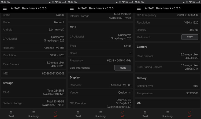Tap the Ranking list icon in middle panel
This screenshot has height=119, width=201.
point(100,112)
